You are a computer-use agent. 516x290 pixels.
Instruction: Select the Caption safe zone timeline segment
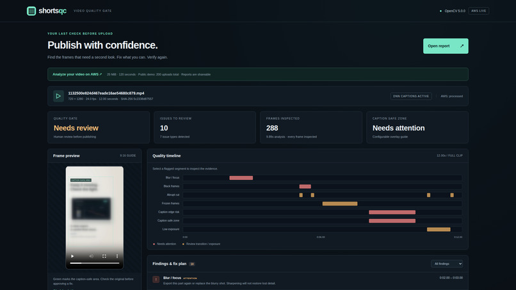tap(392, 221)
